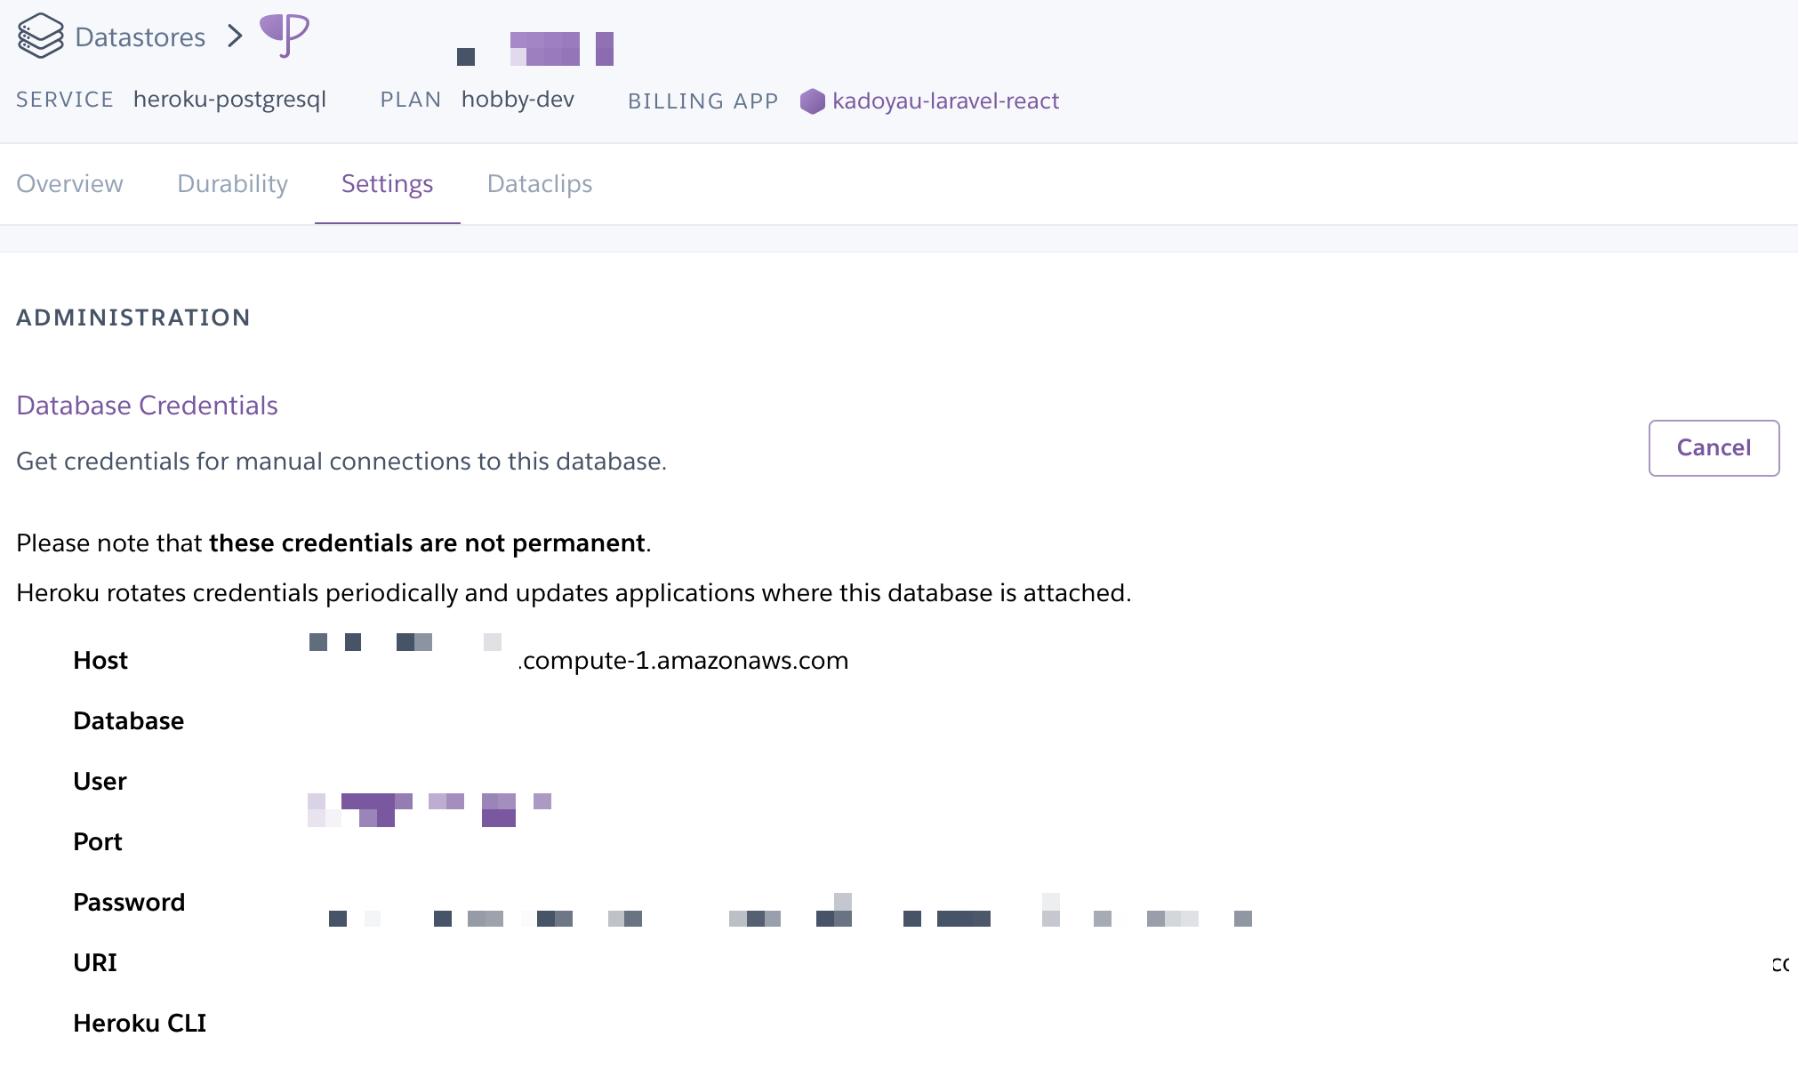
Task: Click the Host value ending amazonaws.com
Action: [x=683, y=661]
